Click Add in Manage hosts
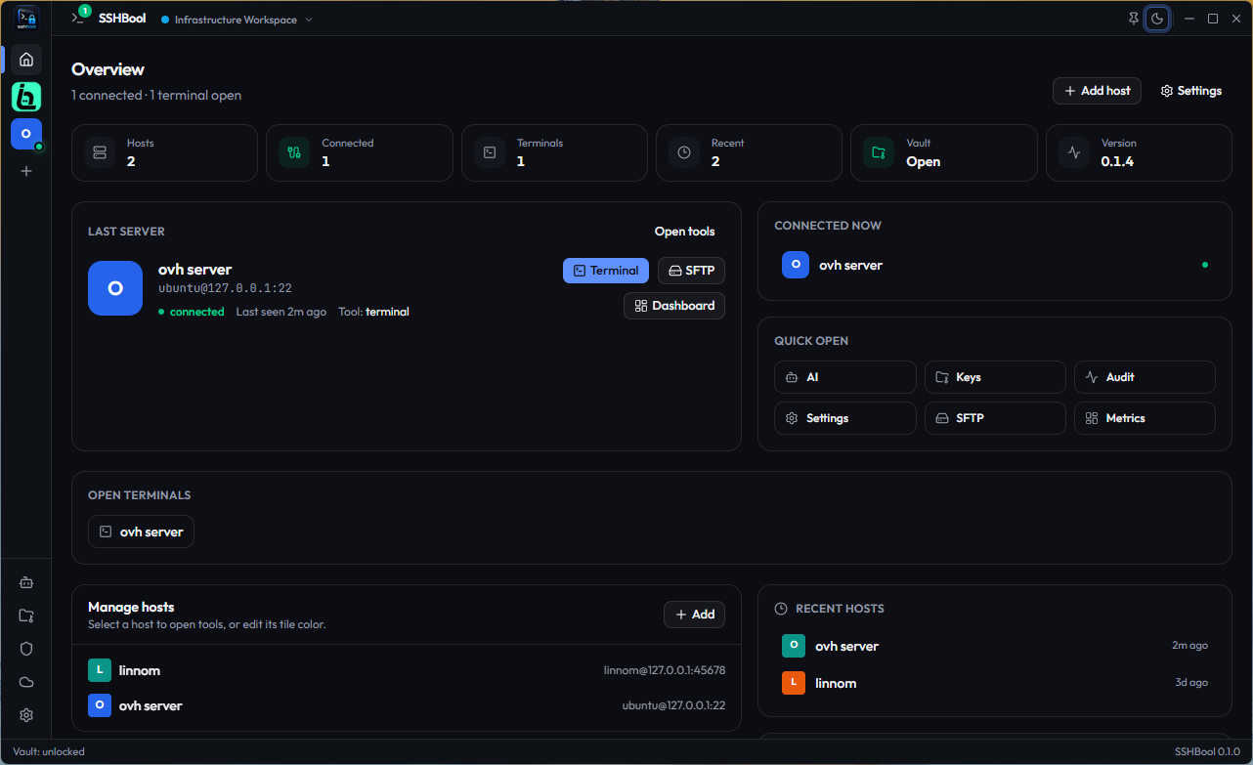Viewport: 1253px width, 765px height. pos(694,615)
